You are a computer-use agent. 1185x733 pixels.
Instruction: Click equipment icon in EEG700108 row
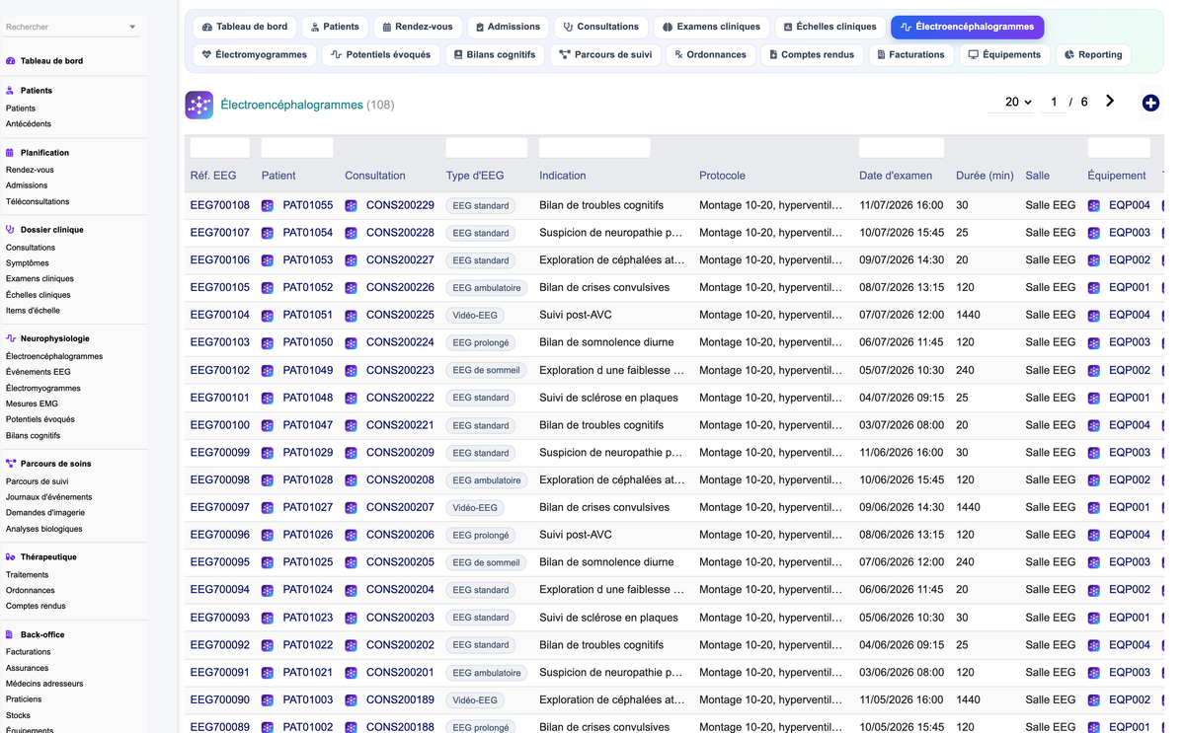click(1093, 205)
